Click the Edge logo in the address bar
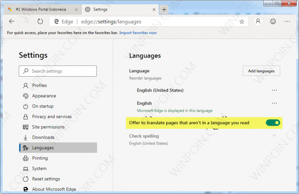 [x=56, y=21]
